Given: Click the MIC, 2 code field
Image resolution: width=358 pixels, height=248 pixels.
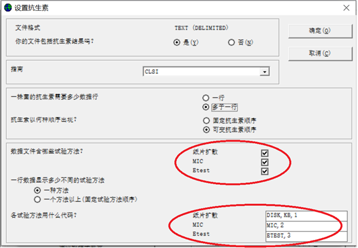Looking at the screenshot, I should [x=306, y=226].
